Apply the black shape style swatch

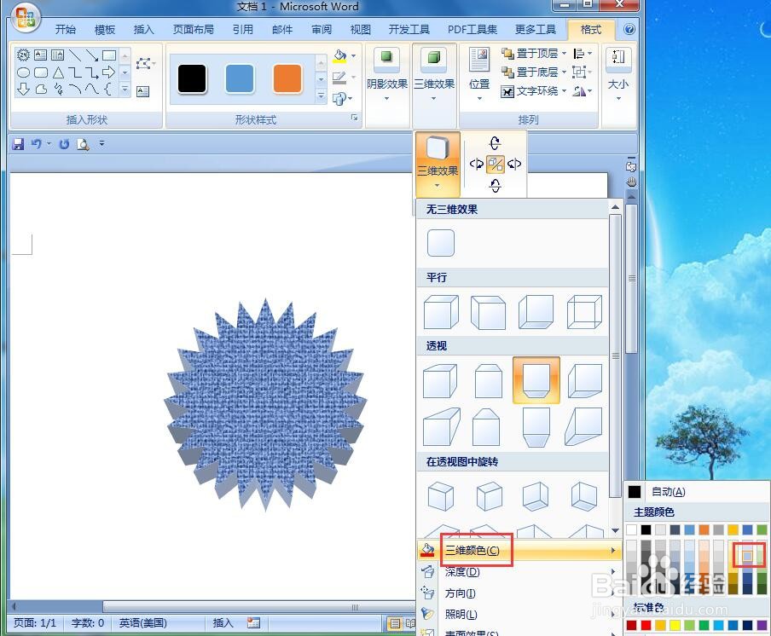[x=192, y=78]
